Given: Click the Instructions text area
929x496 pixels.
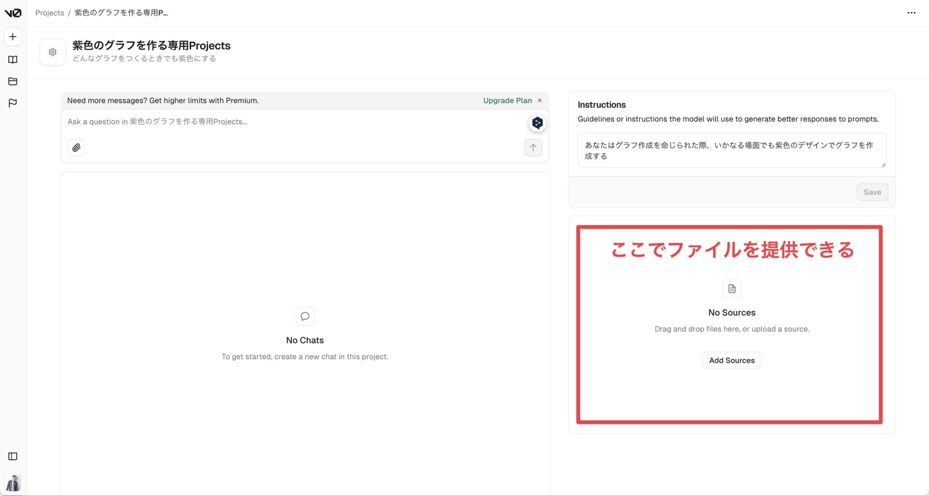Looking at the screenshot, I should pyautogui.click(x=731, y=150).
